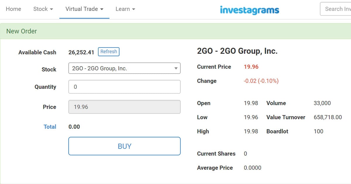Viewport: 351px width, 184px height.
Task: Click the stock selector dropdown arrow
Action: (176, 68)
